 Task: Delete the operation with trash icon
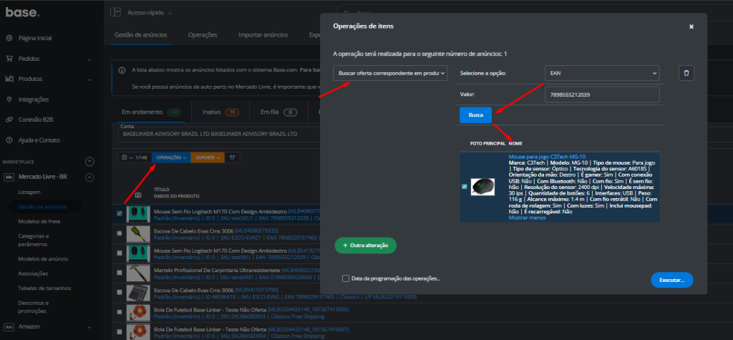click(686, 73)
